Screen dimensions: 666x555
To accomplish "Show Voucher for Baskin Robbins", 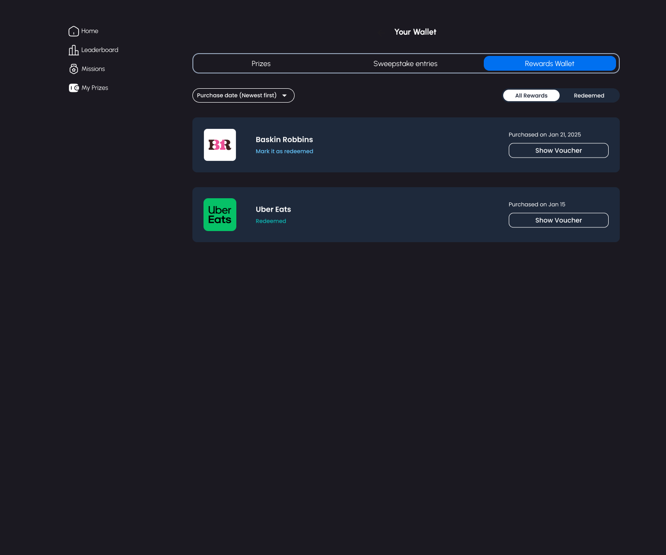I will click(x=559, y=150).
